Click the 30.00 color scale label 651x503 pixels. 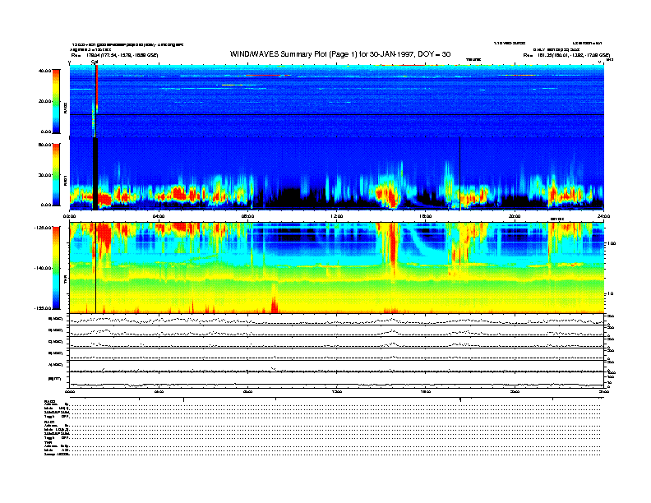coord(45,175)
